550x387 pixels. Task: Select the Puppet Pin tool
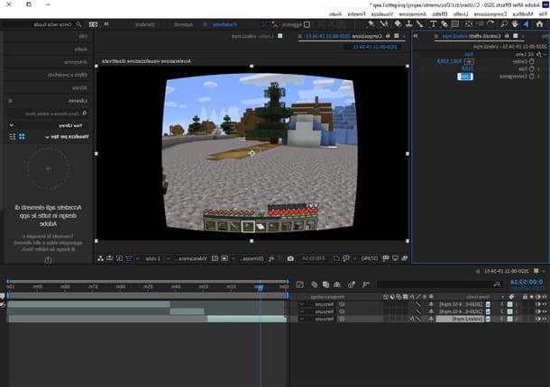371,24
